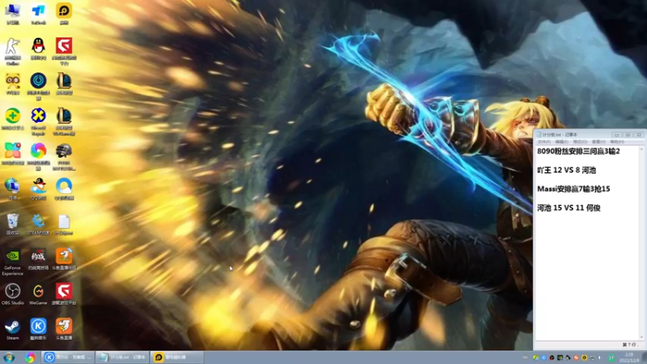
Task: Click the green 17 badge in system tray
Action: click(611, 358)
